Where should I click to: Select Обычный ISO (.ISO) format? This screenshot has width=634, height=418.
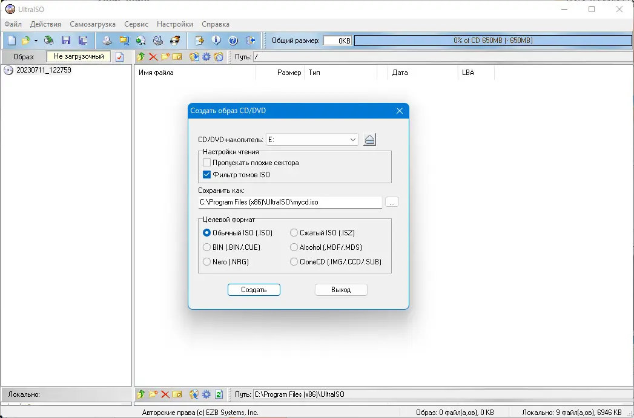(x=206, y=233)
